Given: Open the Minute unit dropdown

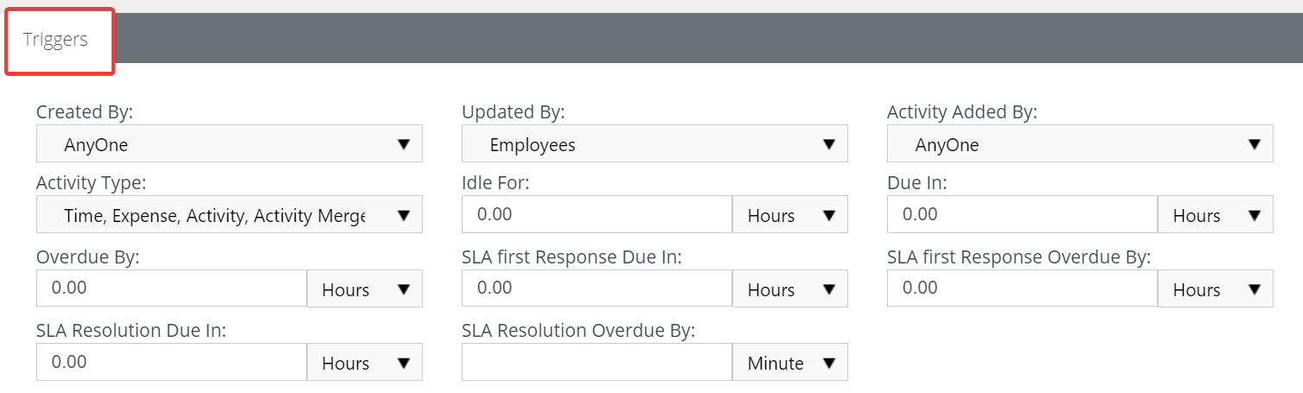Looking at the screenshot, I should tap(790, 362).
